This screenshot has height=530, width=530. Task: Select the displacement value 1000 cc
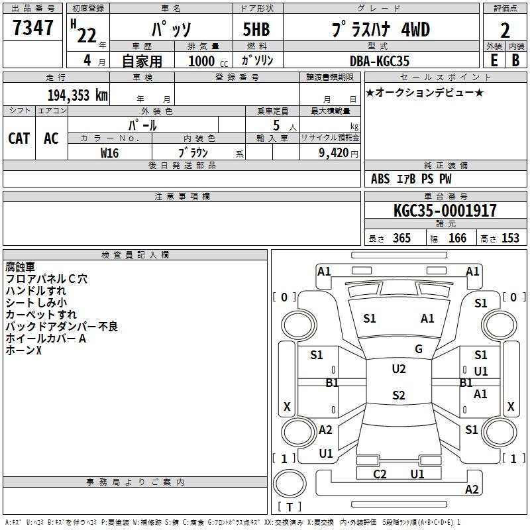[x=208, y=61]
